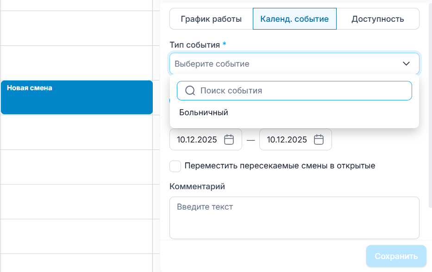Select the 'Календ. событие' tab
Screen dimensions: 432x272
(294, 19)
